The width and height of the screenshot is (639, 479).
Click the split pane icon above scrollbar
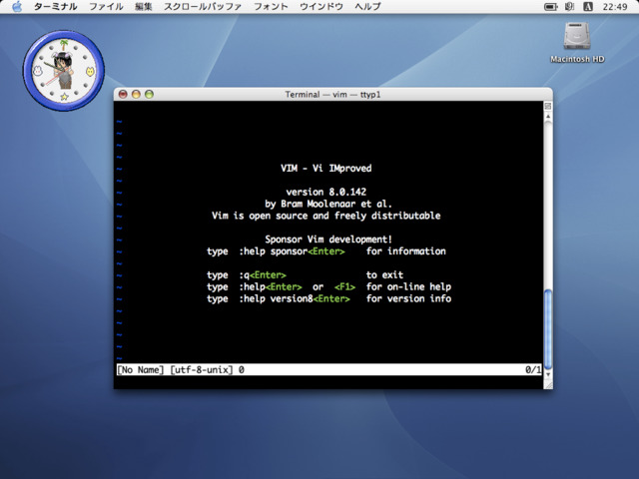click(548, 106)
